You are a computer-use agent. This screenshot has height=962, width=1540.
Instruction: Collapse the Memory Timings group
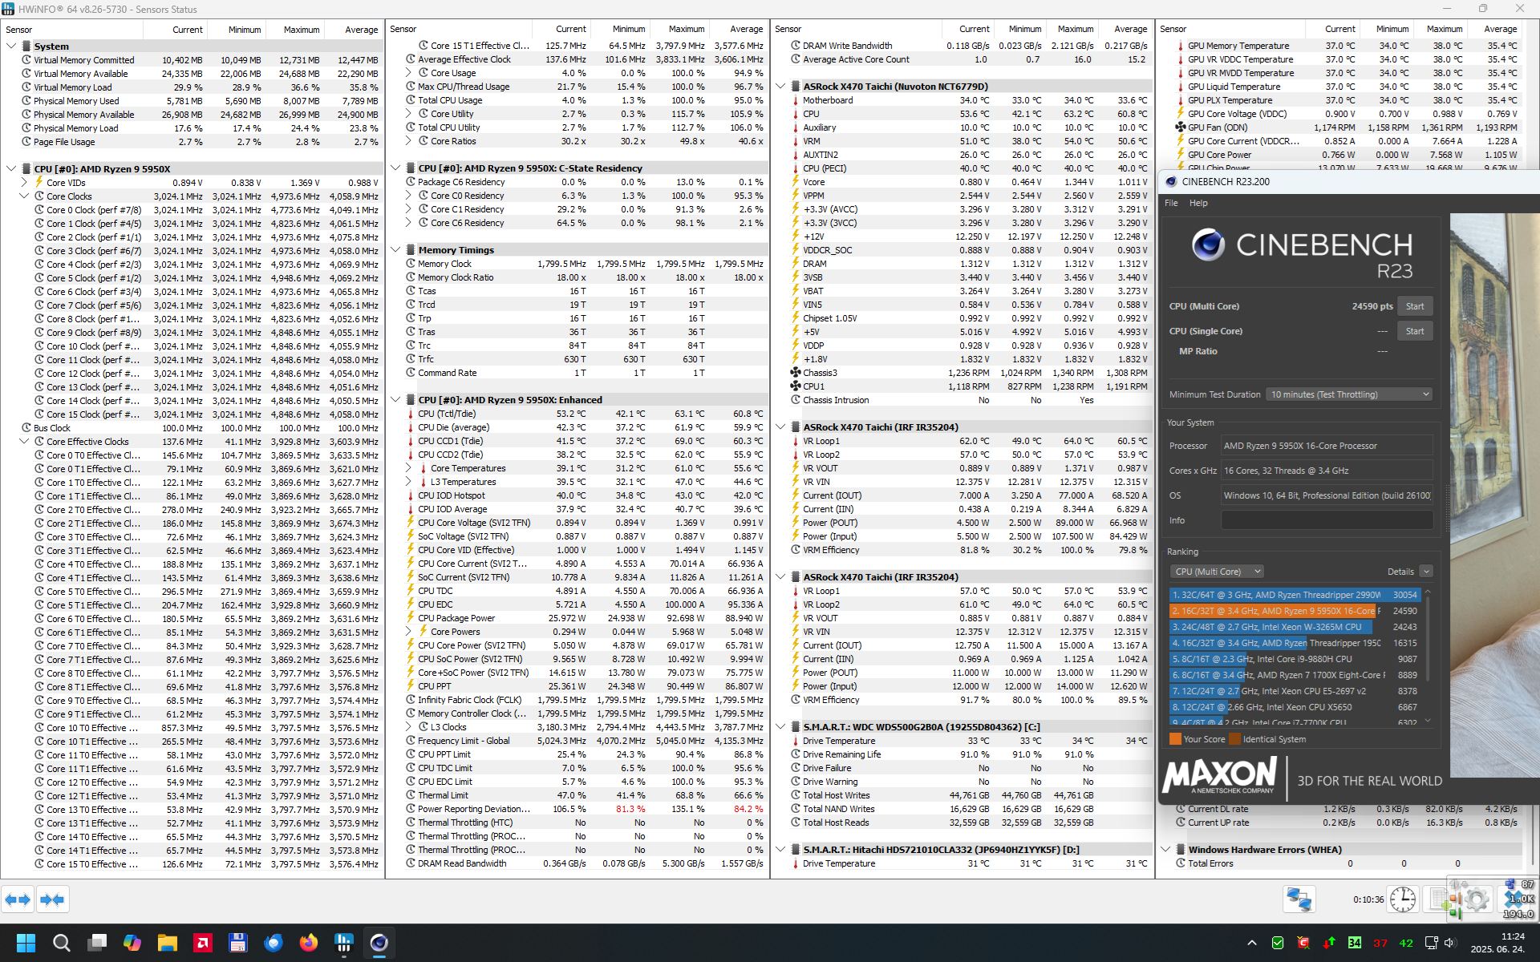click(x=395, y=250)
